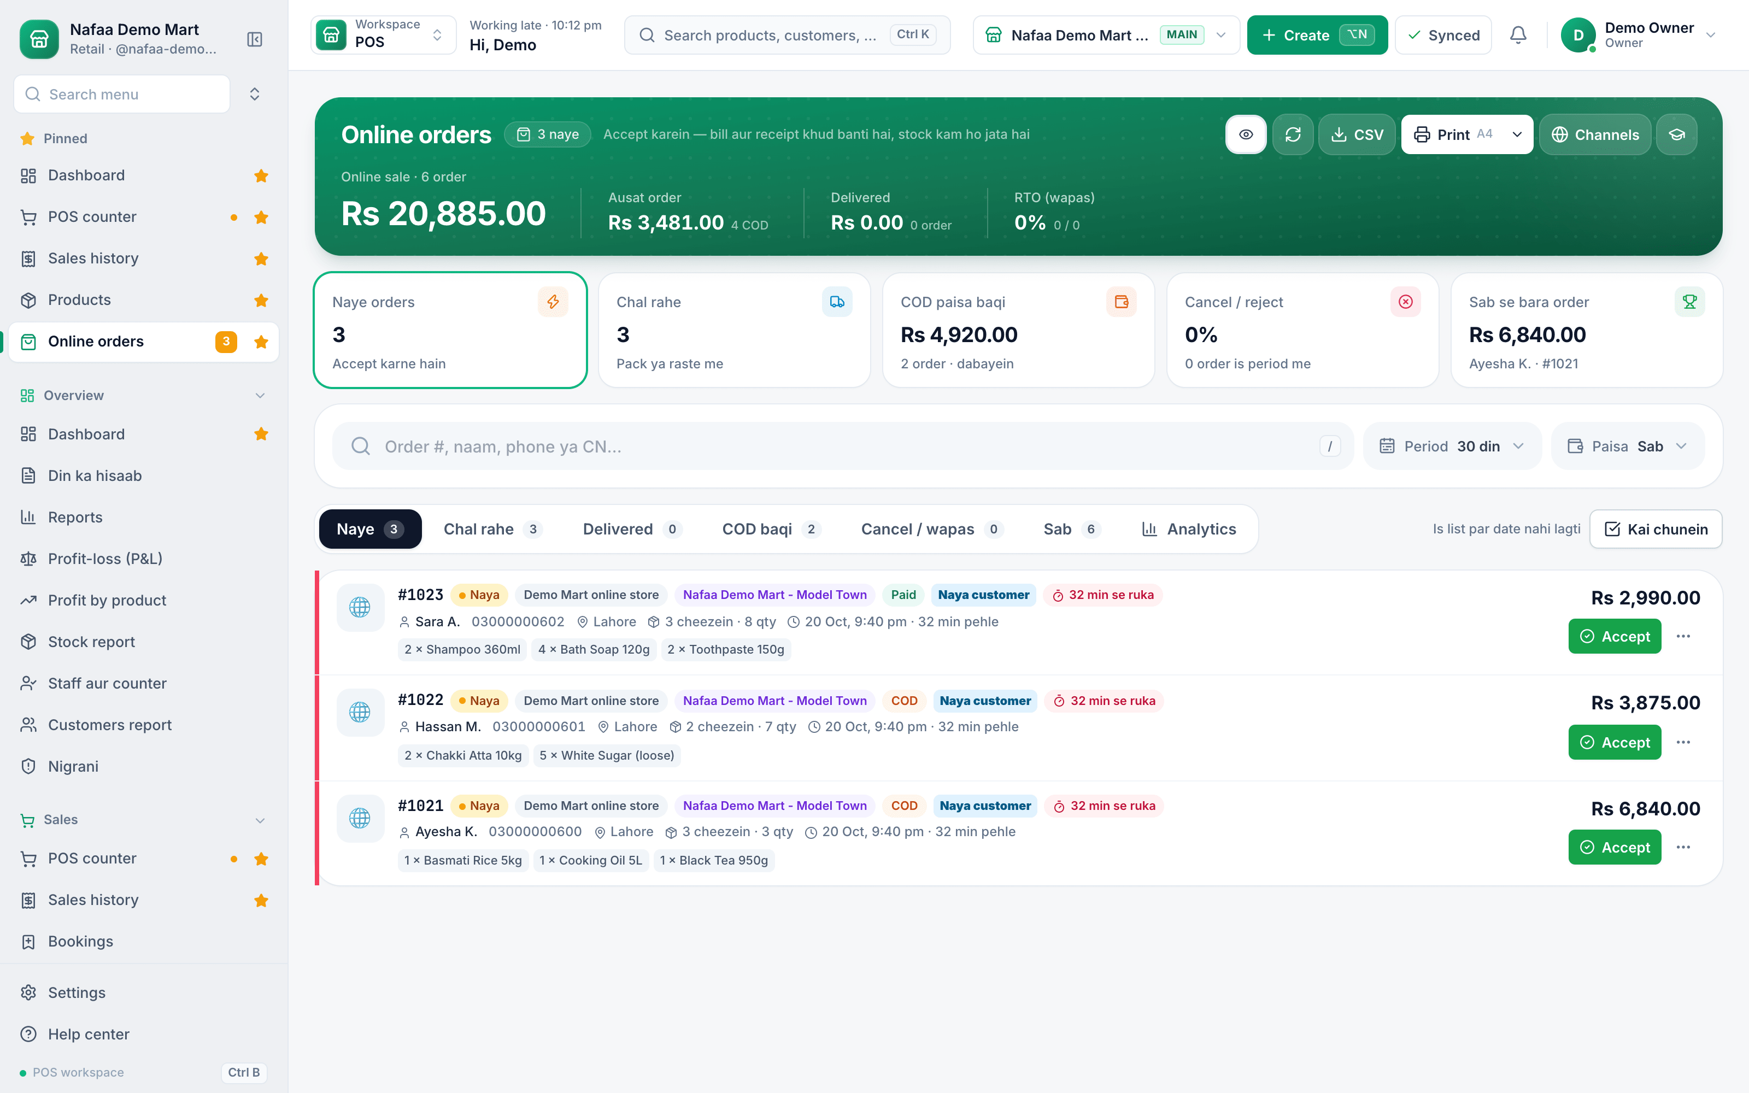The height and width of the screenshot is (1093, 1749).
Task: Click the globe icon on order #1023
Action: click(x=360, y=607)
